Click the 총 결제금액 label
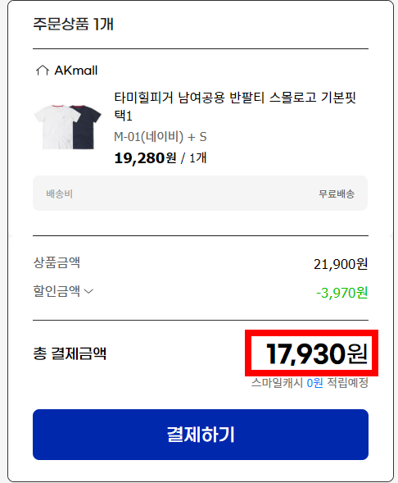 70,353
